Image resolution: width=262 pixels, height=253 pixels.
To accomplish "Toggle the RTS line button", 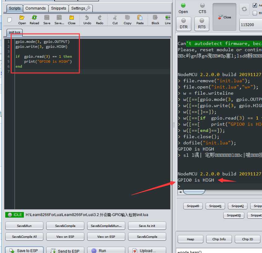I will coord(202,24).
